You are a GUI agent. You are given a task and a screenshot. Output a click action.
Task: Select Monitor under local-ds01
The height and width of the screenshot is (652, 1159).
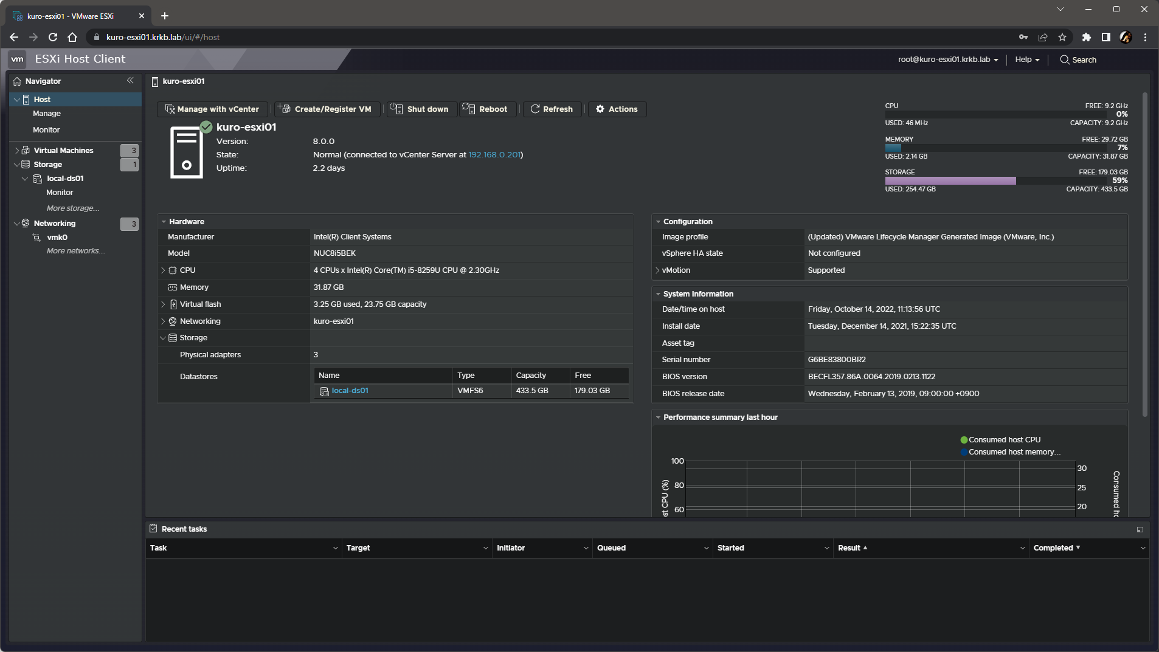pos(59,192)
